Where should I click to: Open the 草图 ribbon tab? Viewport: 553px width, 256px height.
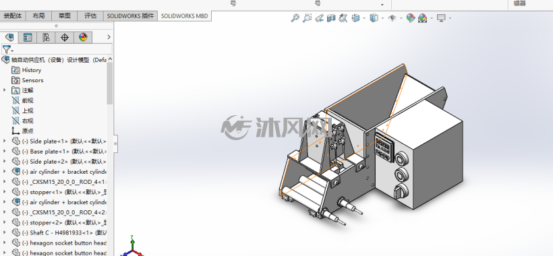point(65,16)
